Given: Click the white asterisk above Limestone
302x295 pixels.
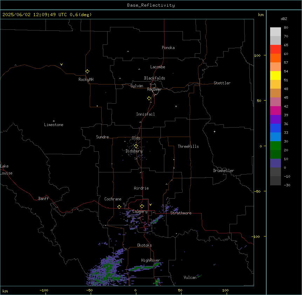Looking at the screenshot, I should [x=54, y=121].
